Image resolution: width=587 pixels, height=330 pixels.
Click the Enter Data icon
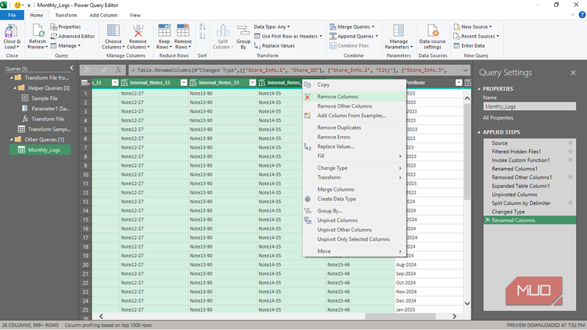coord(457,45)
